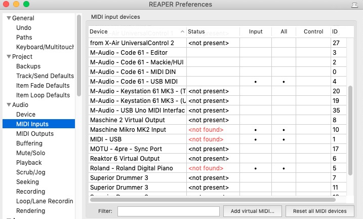The image size is (363, 219).
Task: Click the green zoom window button
Action: pyautogui.click(x=26, y=4)
